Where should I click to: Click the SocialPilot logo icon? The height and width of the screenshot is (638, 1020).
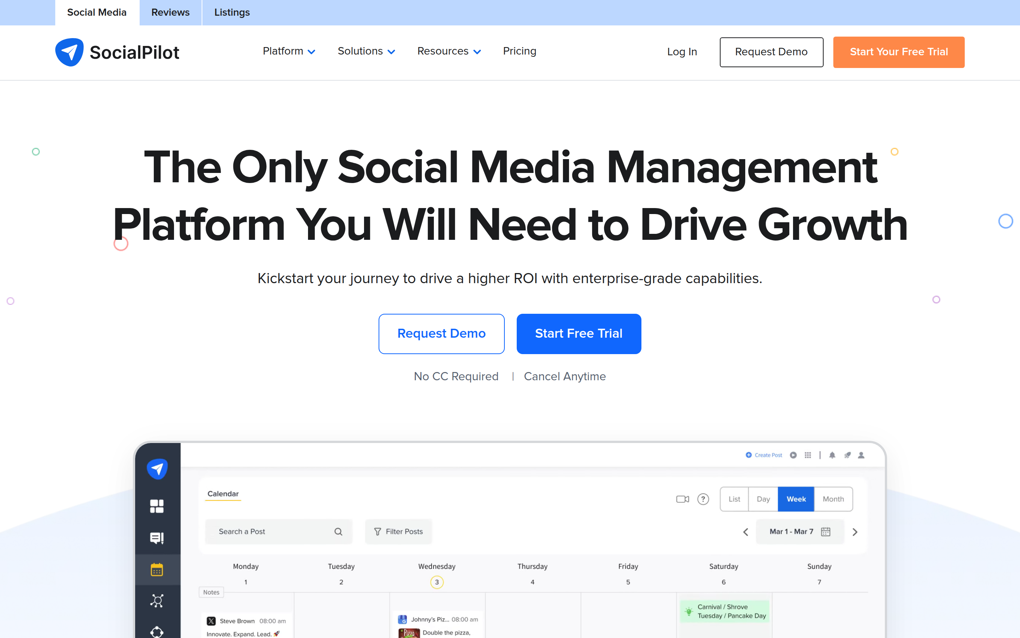point(69,52)
